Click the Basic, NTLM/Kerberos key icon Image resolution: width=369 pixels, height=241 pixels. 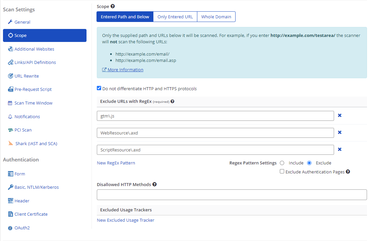pos(10,187)
